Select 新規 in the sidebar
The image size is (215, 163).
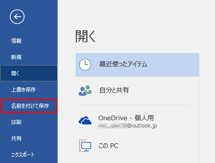16,57
